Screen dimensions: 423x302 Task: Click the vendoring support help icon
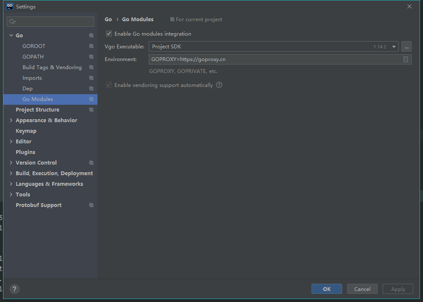pyautogui.click(x=219, y=85)
